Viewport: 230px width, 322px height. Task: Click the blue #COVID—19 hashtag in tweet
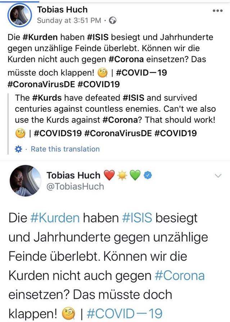pyautogui.click(x=124, y=313)
